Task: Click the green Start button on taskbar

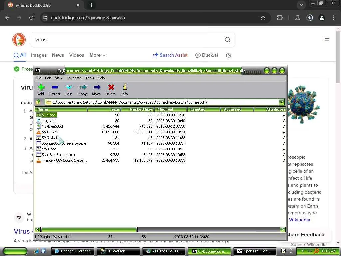Action: click(15, 251)
